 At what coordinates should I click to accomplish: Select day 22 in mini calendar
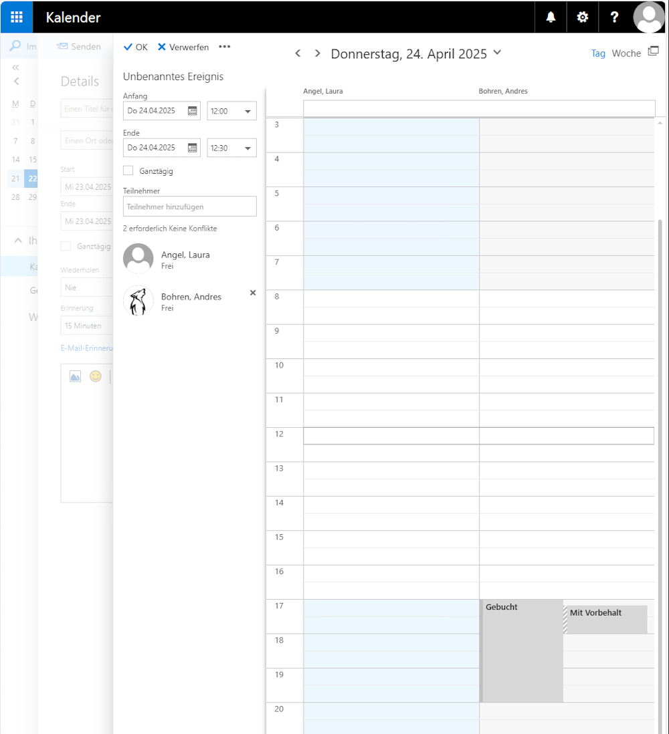tap(32, 178)
